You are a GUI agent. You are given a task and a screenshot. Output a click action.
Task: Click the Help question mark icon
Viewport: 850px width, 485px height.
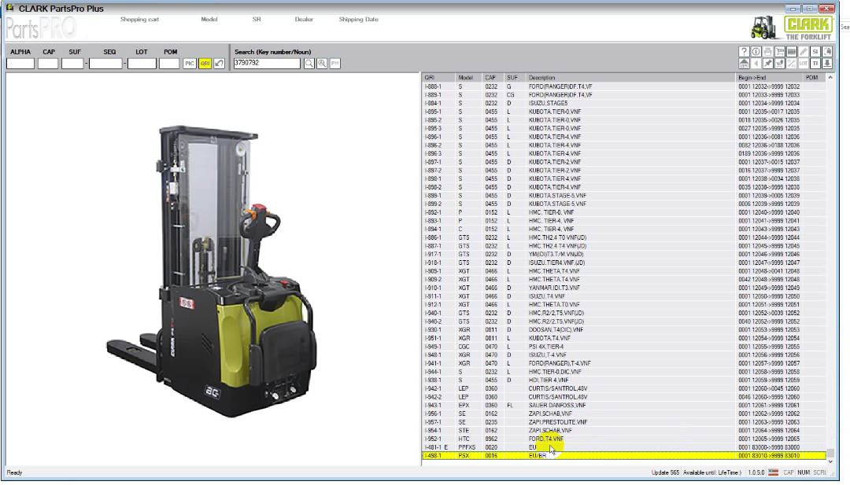744,51
